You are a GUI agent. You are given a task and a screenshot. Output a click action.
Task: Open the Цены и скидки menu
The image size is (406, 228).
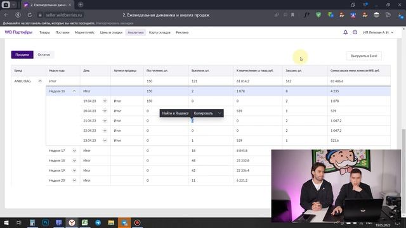(111, 32)
